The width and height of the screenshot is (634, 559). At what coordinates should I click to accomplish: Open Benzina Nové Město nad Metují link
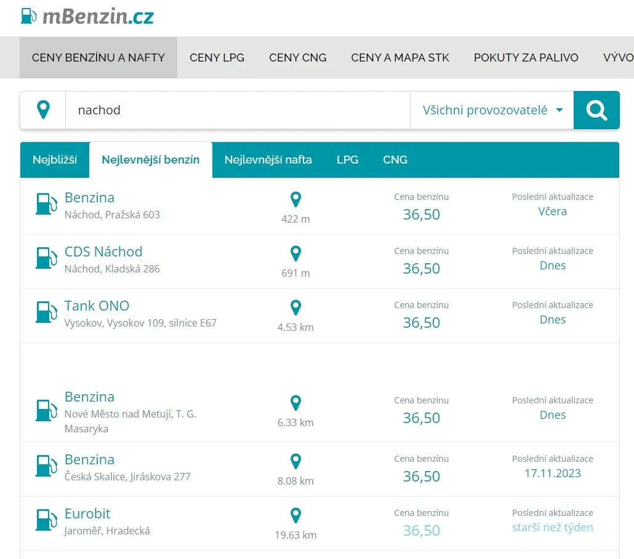click(89, 397)
